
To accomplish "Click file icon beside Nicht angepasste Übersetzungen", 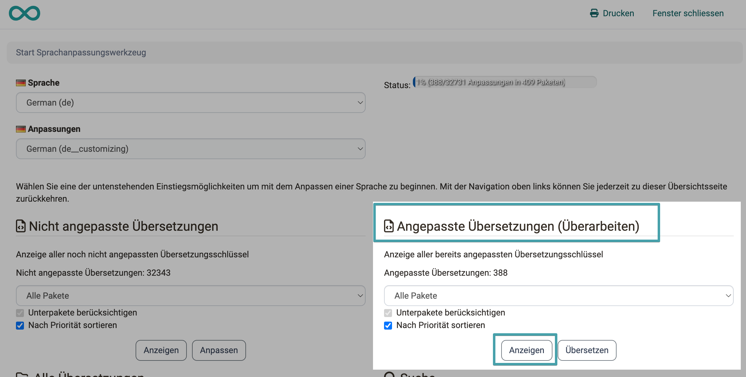I will [21, 226].
